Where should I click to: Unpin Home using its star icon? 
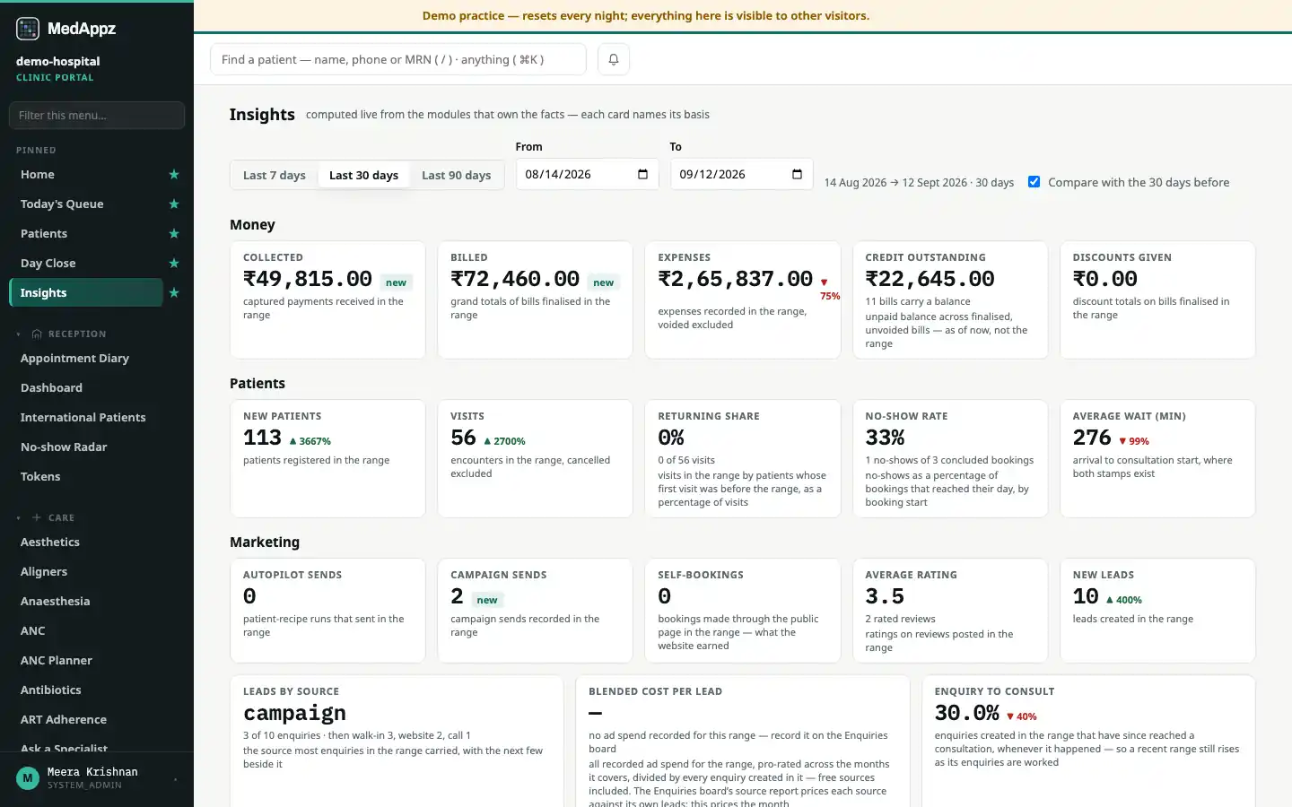174,174
